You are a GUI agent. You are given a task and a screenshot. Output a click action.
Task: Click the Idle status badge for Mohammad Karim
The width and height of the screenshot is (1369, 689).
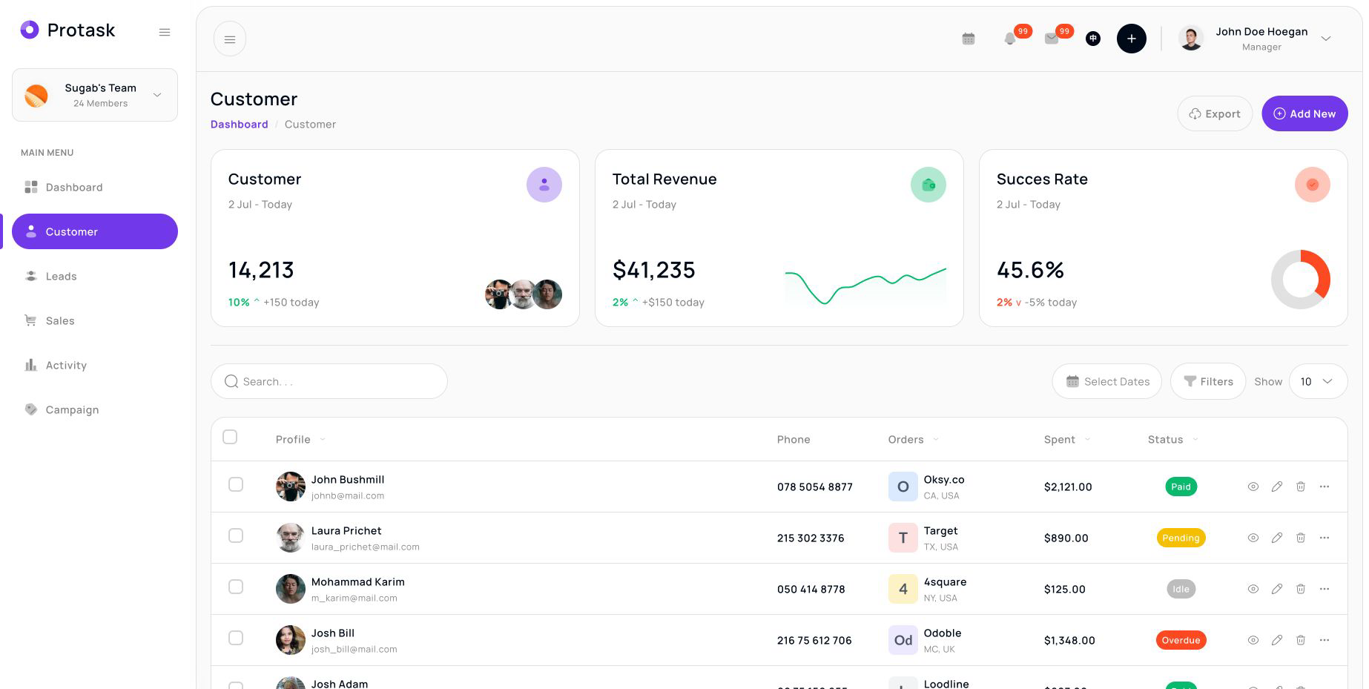1181,589
